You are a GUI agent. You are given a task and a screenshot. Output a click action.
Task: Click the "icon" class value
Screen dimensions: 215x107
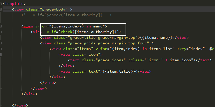93,54
